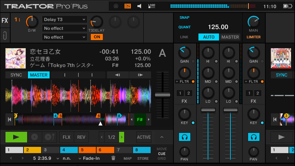Toggle MASTER on Deck A
The width and height of the screenshot is (295, 166).
coord(39,75)
